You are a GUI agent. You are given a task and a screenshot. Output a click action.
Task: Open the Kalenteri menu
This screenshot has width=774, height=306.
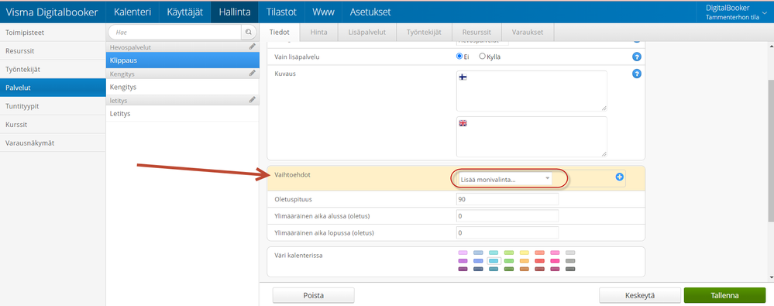(x=132, y=12)
